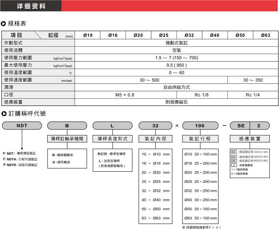Screen dimensions: 279x229
Task: Select the NDT model bullet option
Action: 4,153
